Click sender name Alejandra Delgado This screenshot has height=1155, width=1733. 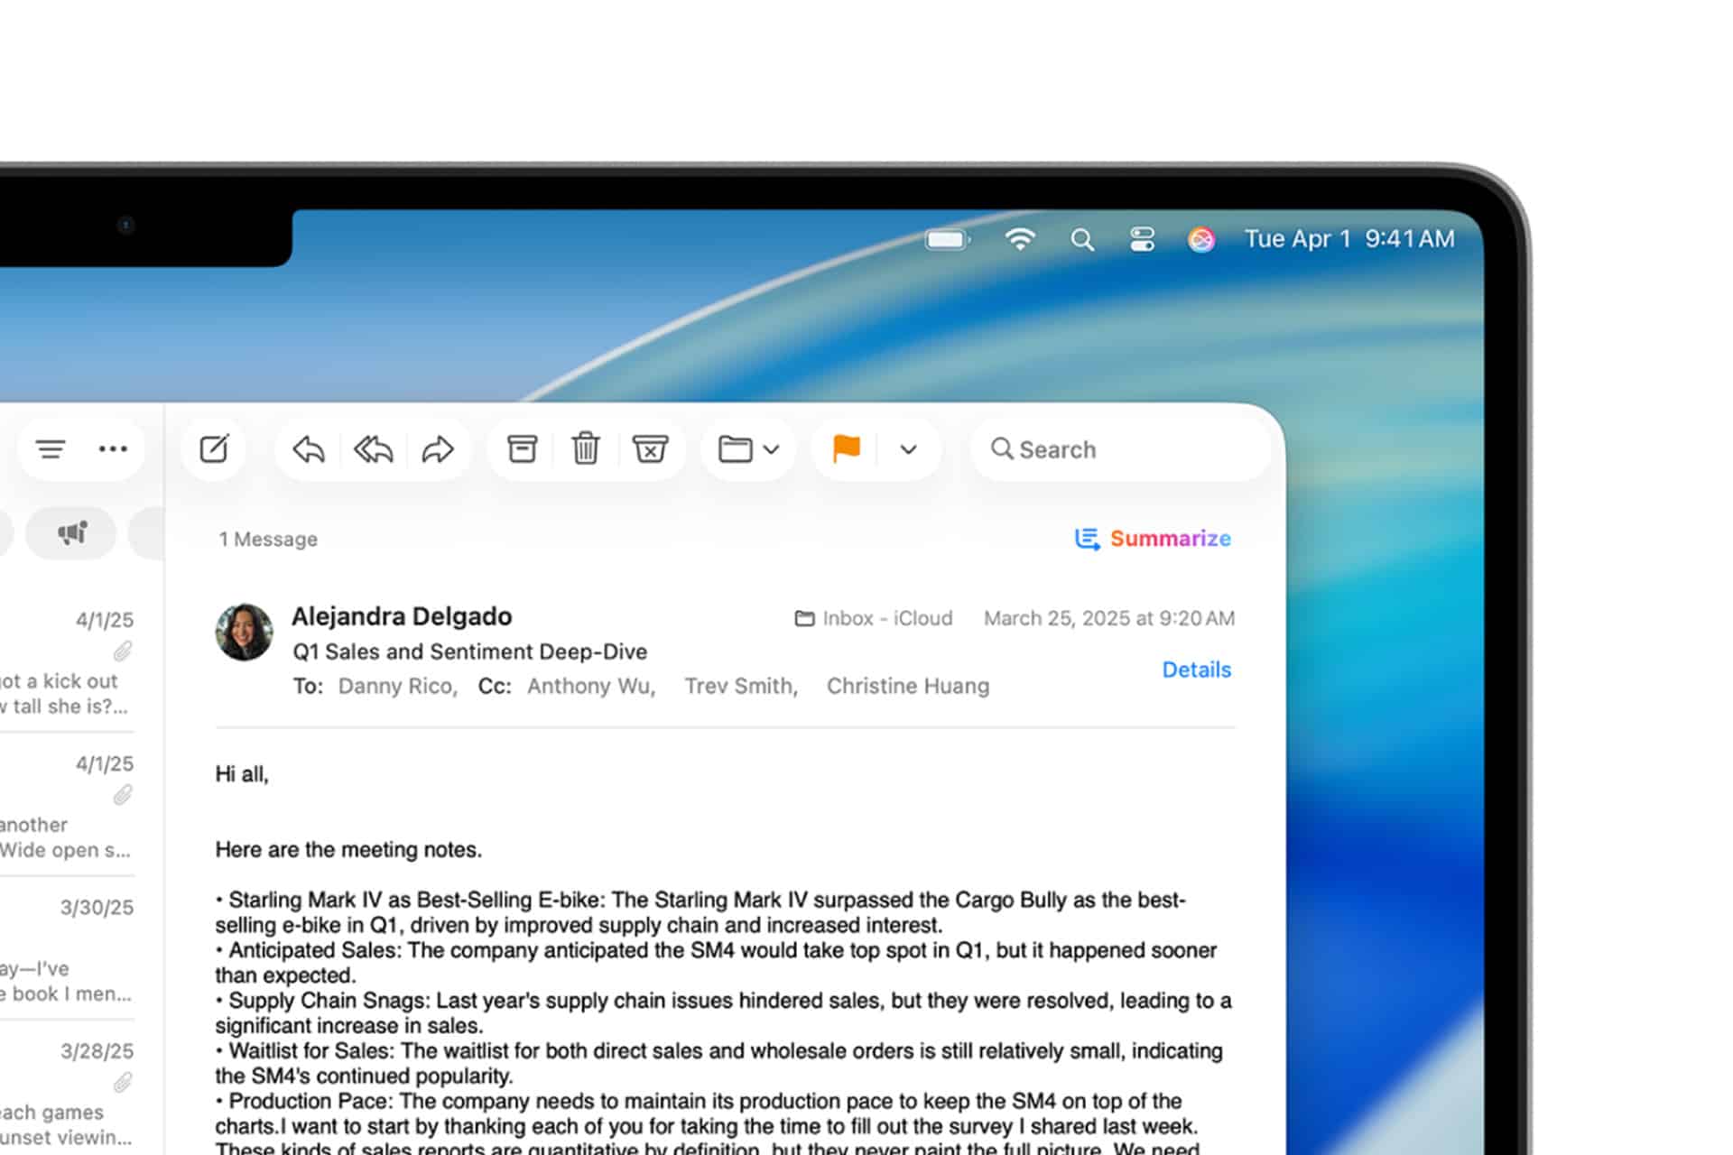402,616
